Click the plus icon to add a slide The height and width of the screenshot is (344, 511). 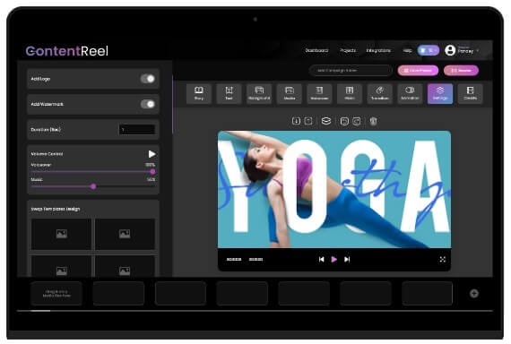click(x=474, y=294)
